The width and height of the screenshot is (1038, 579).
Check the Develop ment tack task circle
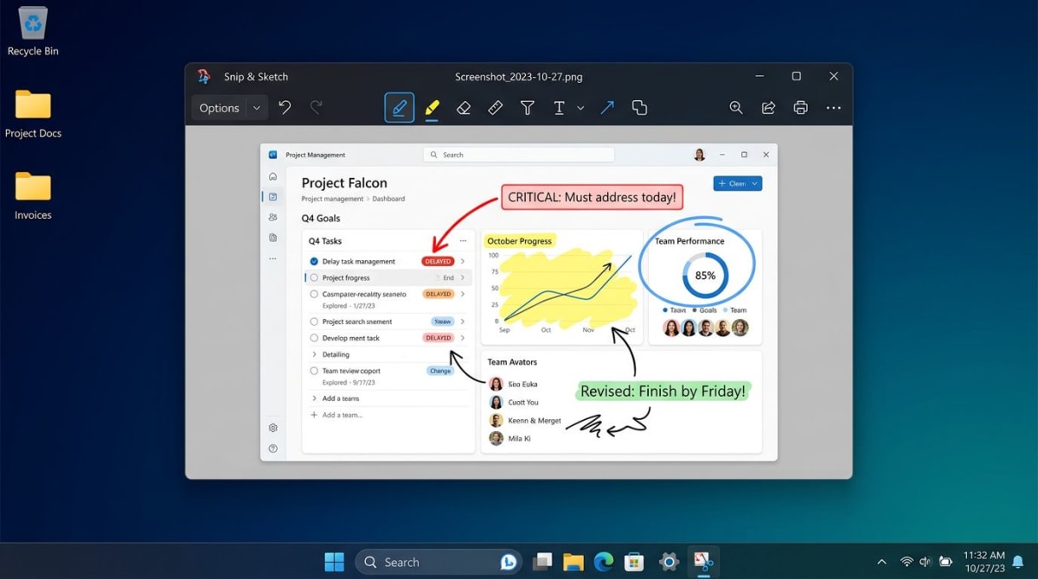point(315,338)
